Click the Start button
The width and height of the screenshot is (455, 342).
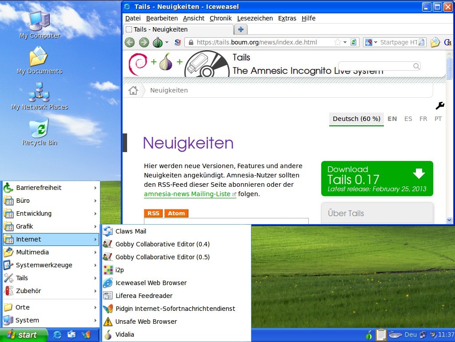[x=24, y=335]
